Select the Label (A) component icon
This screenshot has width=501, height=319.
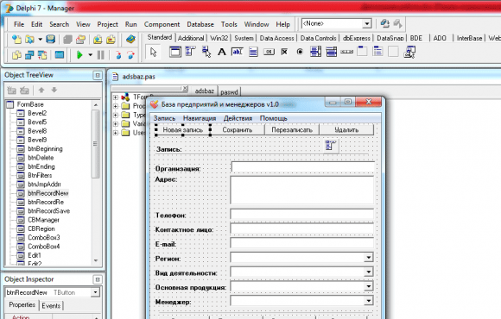(x=222, y=52)
